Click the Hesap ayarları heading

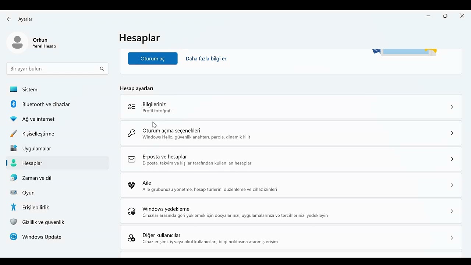pyautogui.click(x=137, y=88)
